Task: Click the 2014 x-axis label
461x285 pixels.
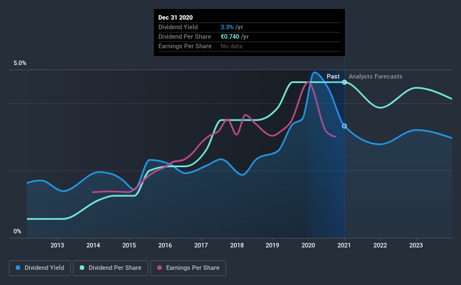Action: tap(93, 245)
